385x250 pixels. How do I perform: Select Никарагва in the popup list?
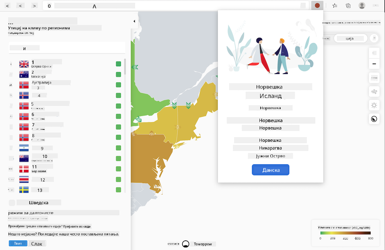click(270, 148)
